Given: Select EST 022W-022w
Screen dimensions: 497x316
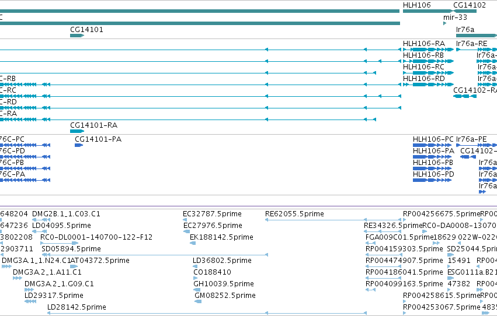Looking at the screenshot, I should pos(459,243).
